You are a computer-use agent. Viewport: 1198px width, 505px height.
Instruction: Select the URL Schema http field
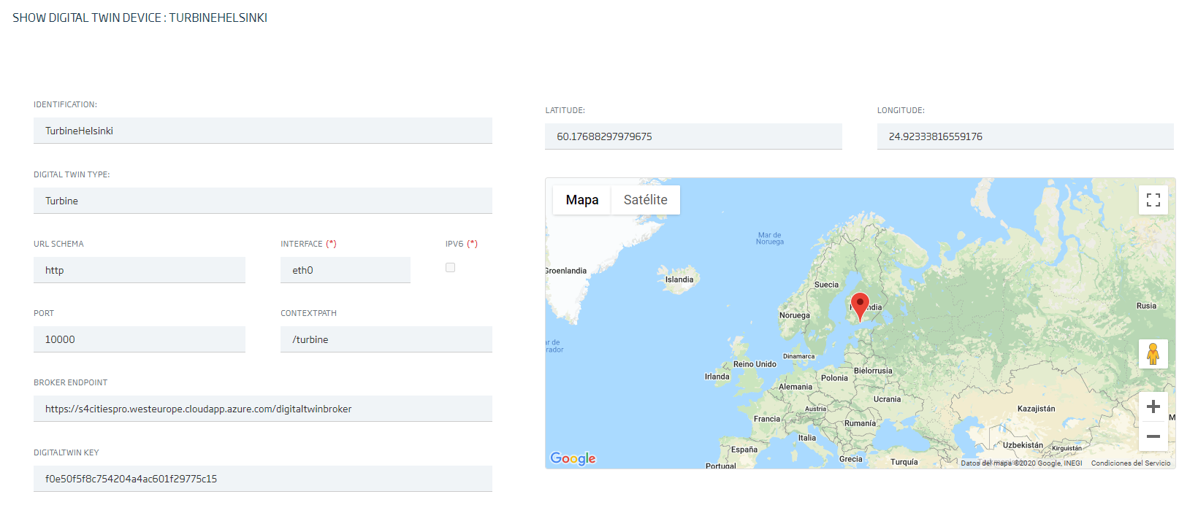(x=139, y=270)
